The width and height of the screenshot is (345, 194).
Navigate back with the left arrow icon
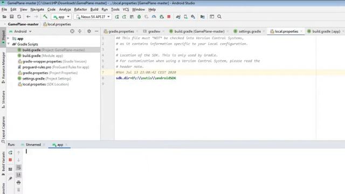[x=29, y=17]
